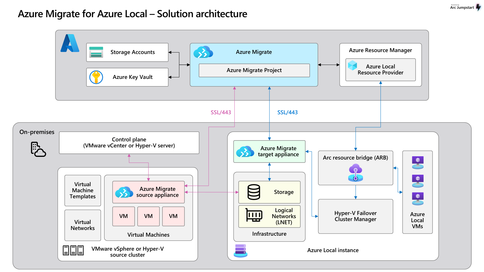Click the first VM box

pyautogui.click(x=123, y=216)
